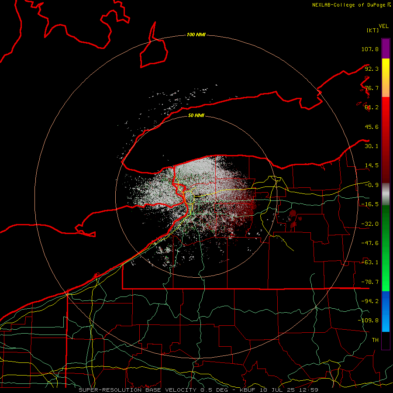Click the Super-Resolution Base Velocity caption

[199, 390]
